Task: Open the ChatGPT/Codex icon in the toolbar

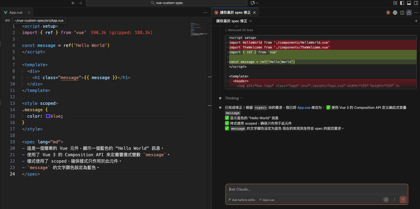Action: pyautogui.click(x=395, y=13)
